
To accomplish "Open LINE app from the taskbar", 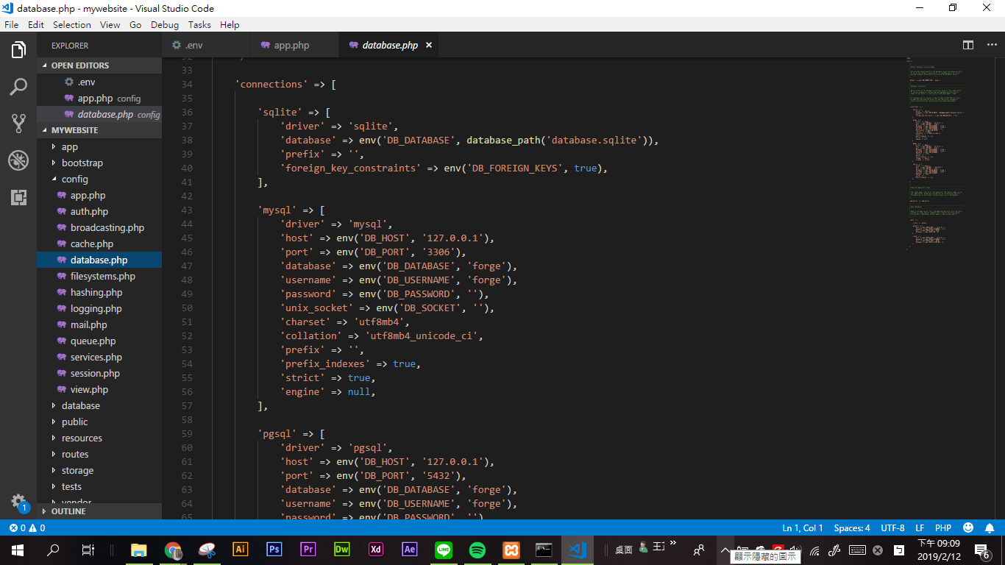I will point(443,550).
